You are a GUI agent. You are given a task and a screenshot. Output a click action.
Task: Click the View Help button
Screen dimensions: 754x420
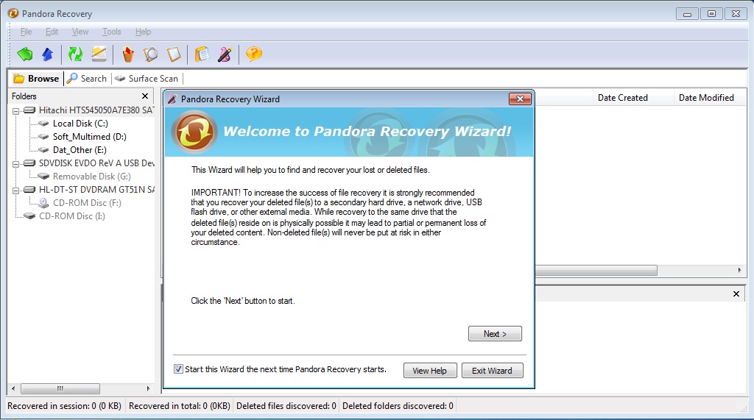pos(430,371)
